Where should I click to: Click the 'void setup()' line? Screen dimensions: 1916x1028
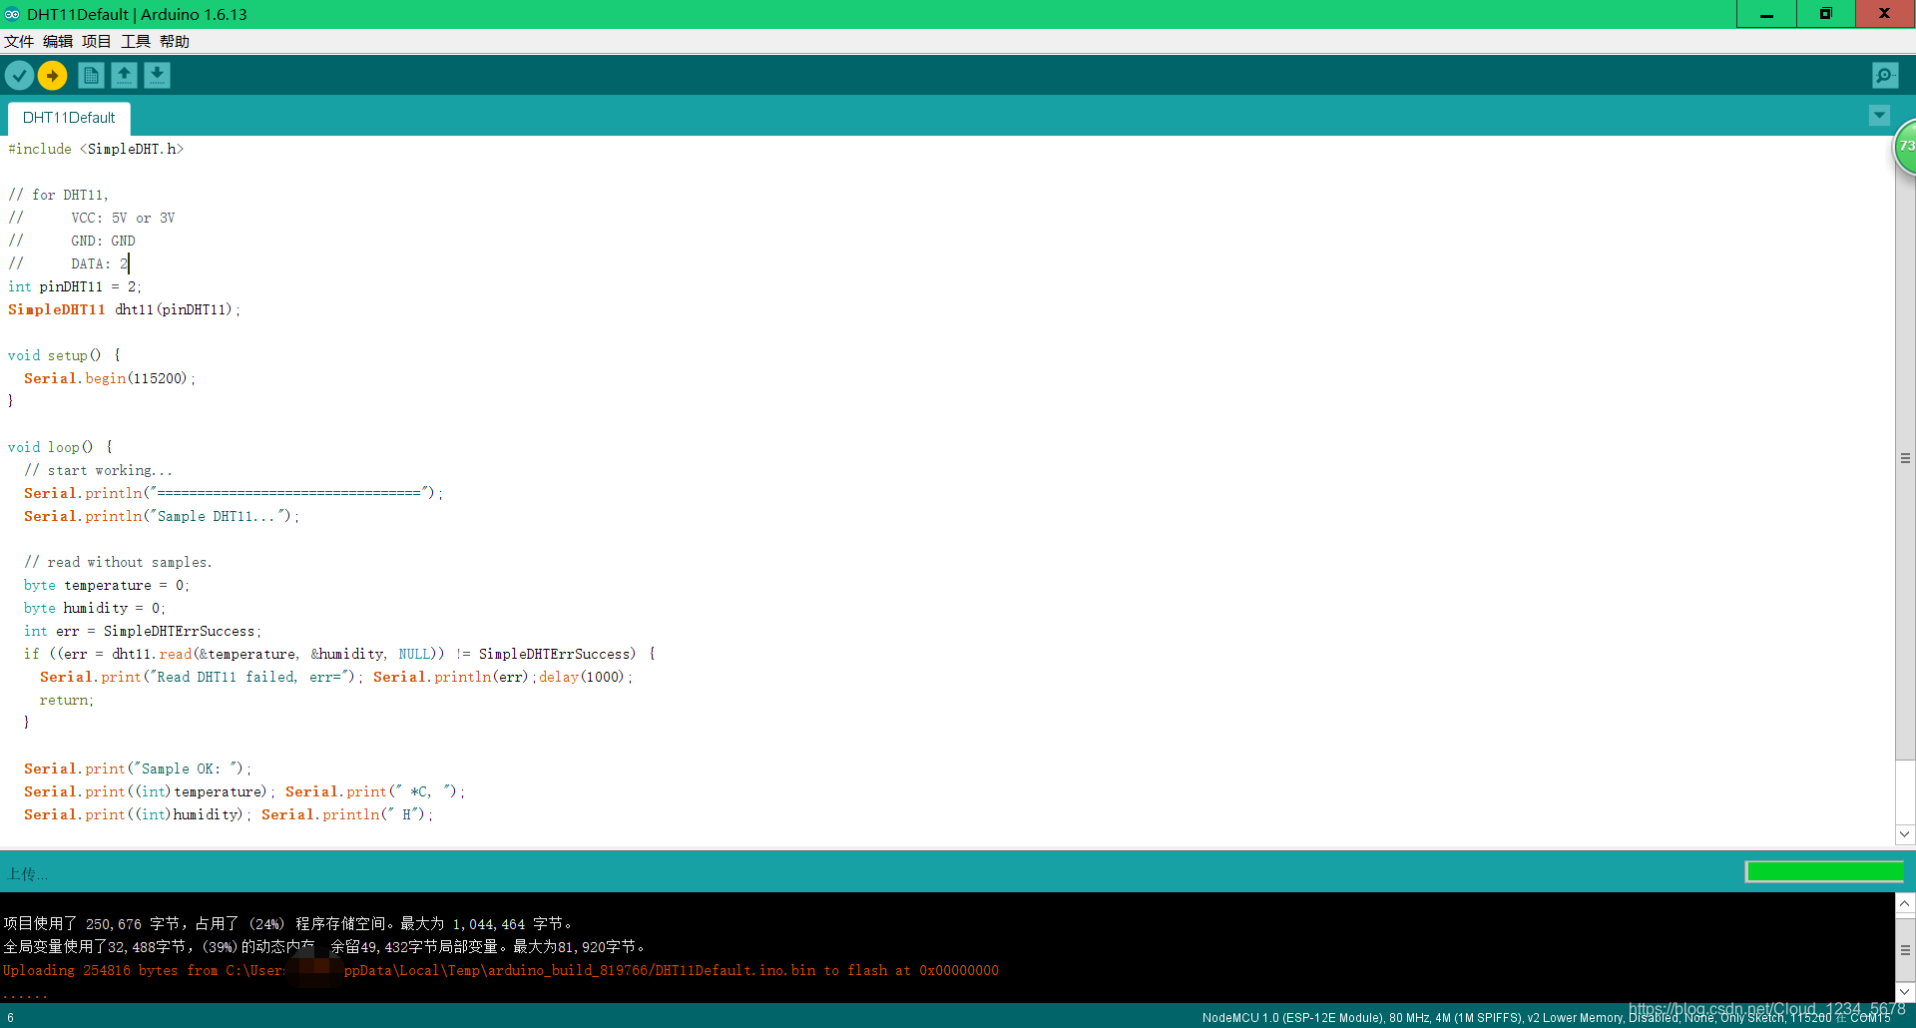tap(64, 355)
